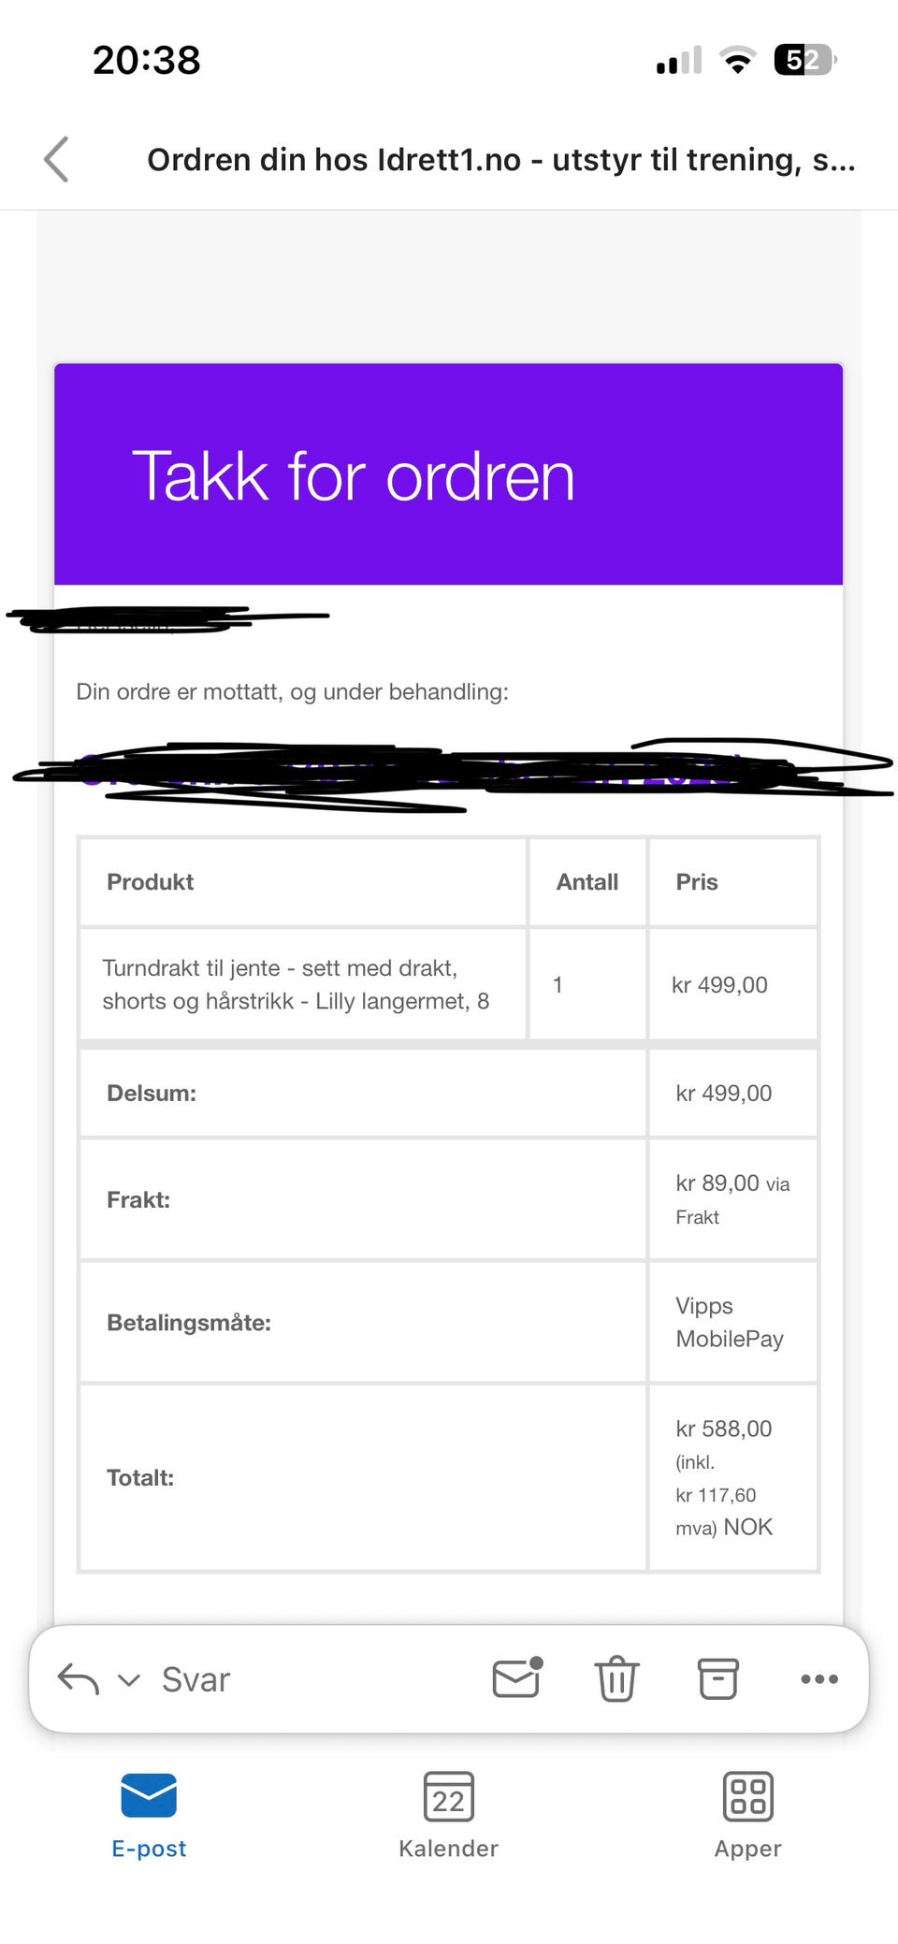The image size is (898, 1944).
Task: Delete the email with the trash icon
Action: (617, 1678)
